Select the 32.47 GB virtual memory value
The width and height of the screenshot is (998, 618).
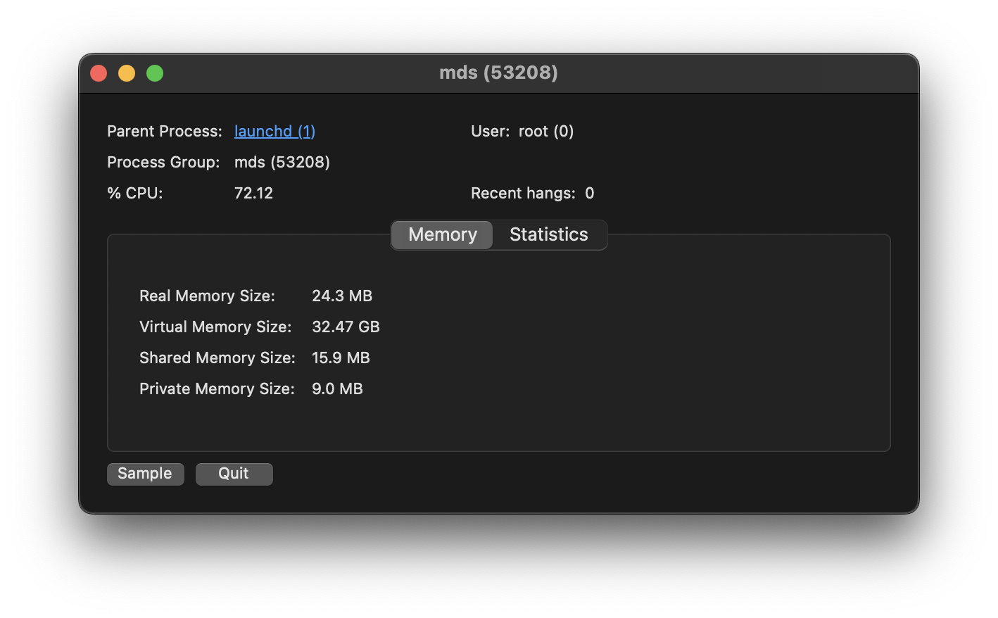(x=346, y=327)
